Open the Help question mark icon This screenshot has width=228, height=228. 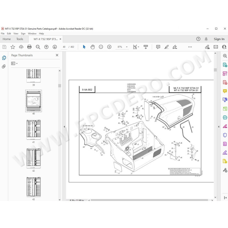point(198,39)
